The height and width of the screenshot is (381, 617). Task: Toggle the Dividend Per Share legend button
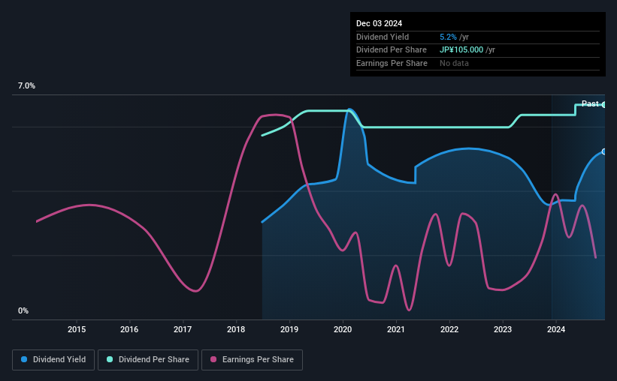(148, 360)
